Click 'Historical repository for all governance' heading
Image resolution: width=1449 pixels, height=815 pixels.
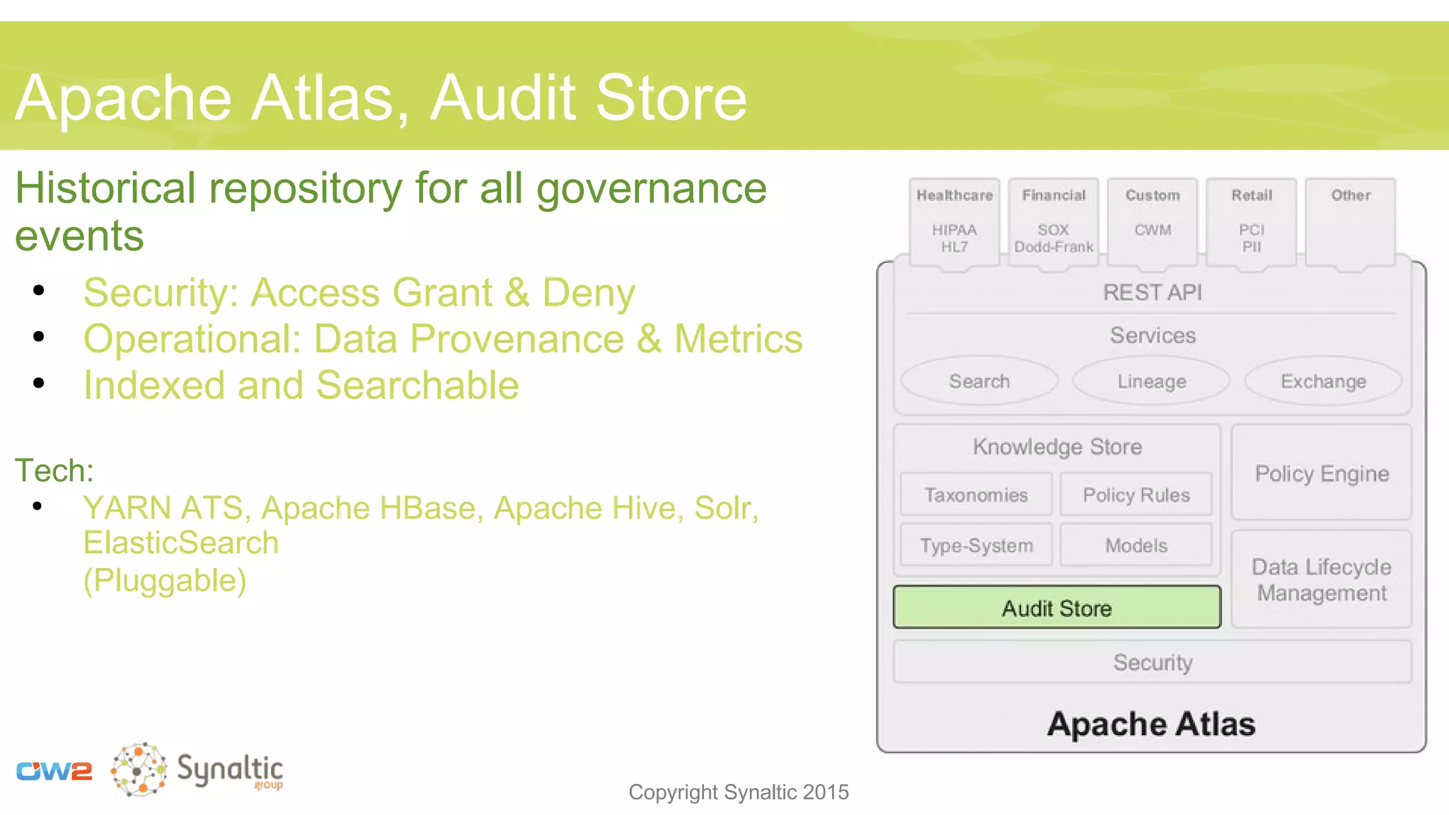point(391,188)
